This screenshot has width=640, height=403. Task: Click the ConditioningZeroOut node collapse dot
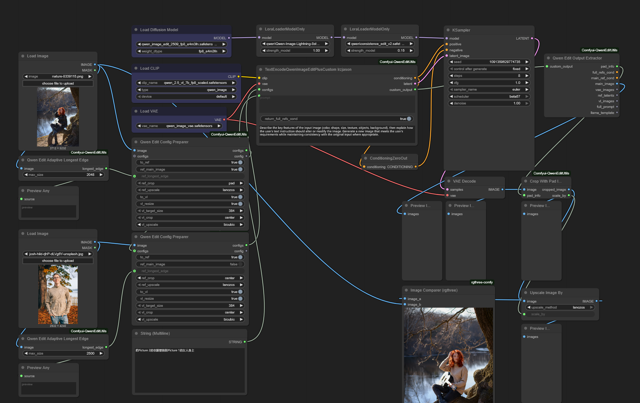(x=366, y=158)
